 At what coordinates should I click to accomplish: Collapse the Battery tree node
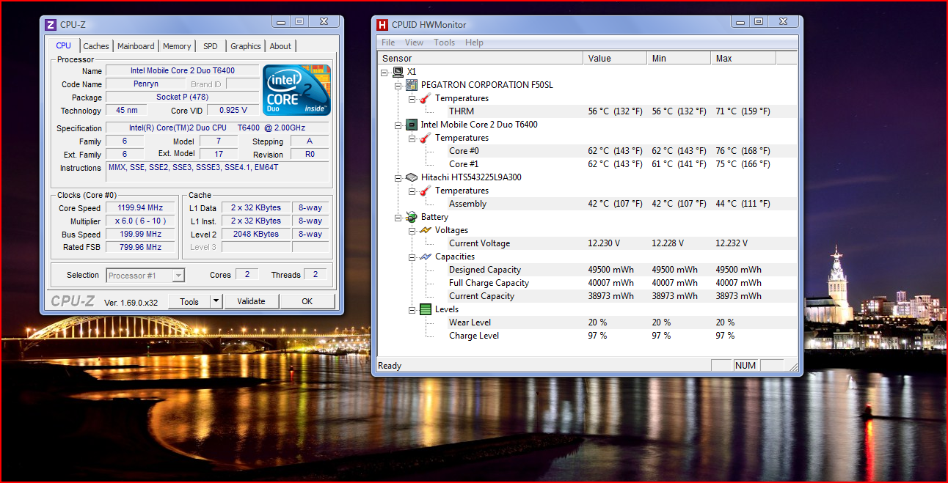click(x=398, y=217)
